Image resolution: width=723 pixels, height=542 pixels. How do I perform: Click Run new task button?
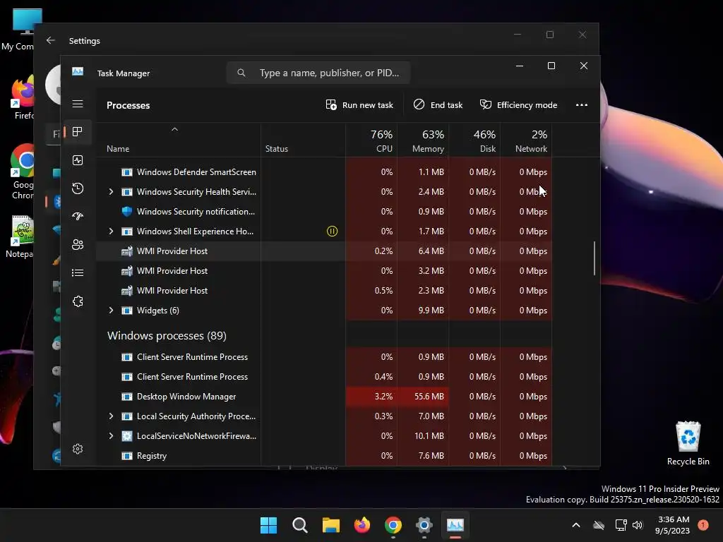coord(359,105)
